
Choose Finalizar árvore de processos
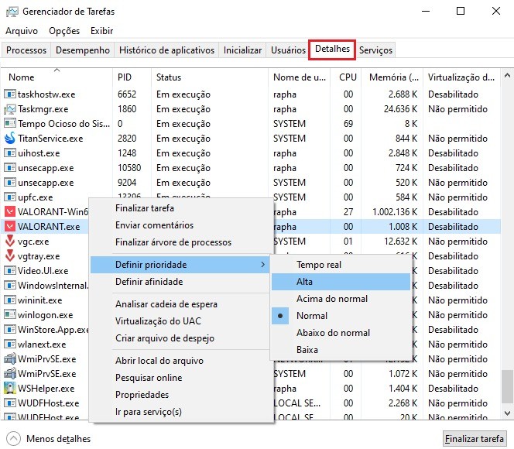point(180,242)
